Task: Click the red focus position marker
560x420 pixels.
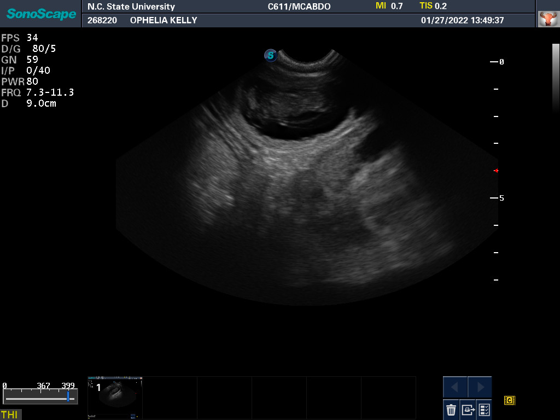Action: [x=496, y=171]
